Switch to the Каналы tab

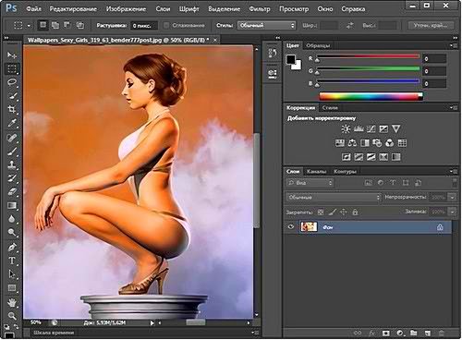click(x=316, y=172)
